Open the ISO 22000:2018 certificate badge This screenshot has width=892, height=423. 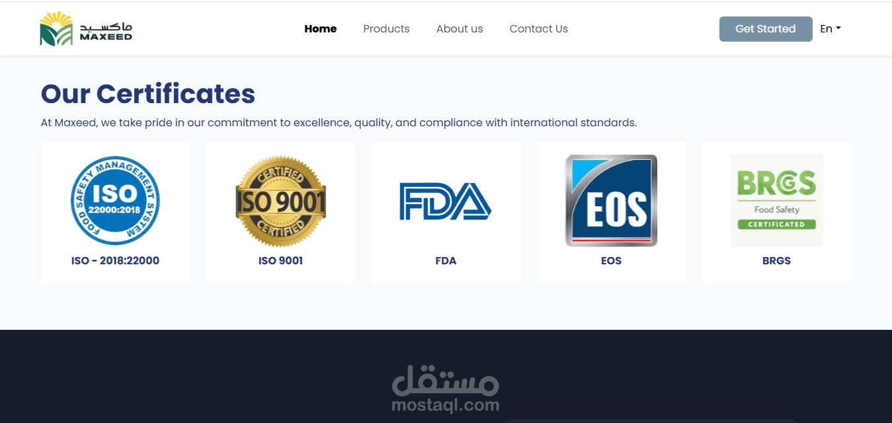tap(116, 200)
